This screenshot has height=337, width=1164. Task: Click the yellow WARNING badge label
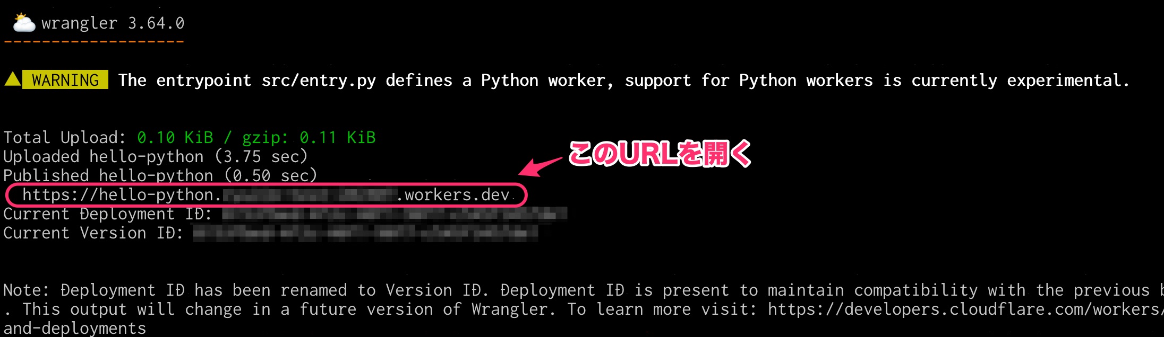pos(65,79)
